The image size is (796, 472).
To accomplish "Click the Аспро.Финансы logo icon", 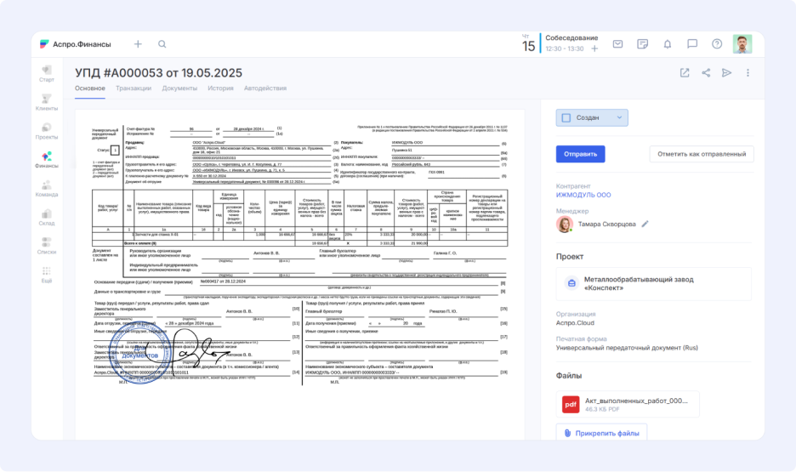I will coord(45,44).
